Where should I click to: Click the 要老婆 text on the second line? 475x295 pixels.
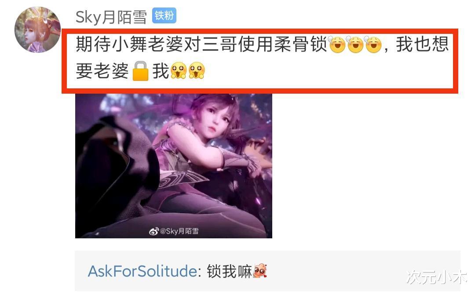point(102,71)
